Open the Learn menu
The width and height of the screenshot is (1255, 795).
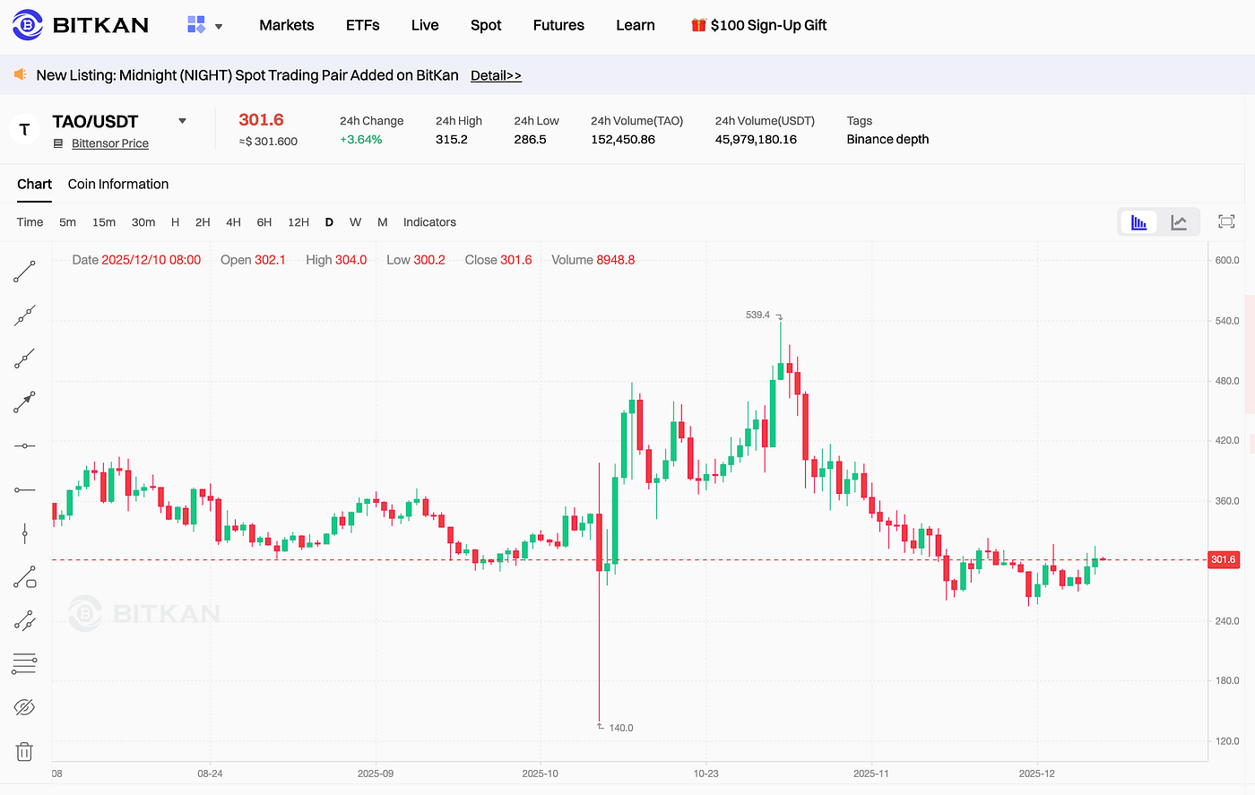[636, 25]
